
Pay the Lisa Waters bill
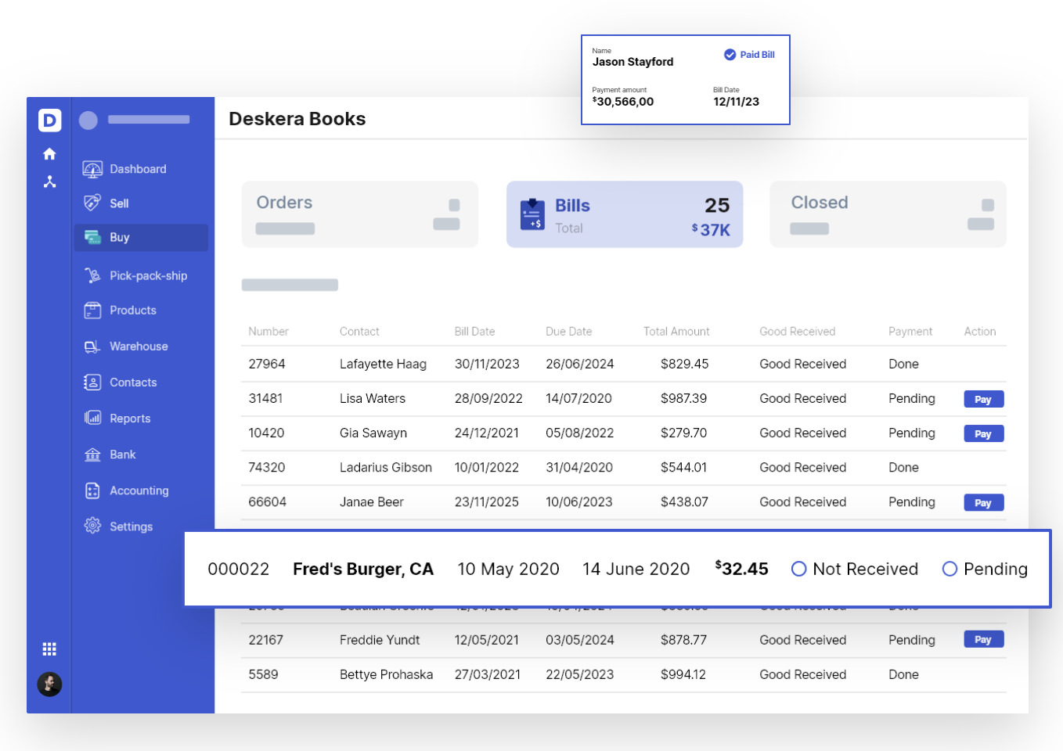tap(984, 399)
